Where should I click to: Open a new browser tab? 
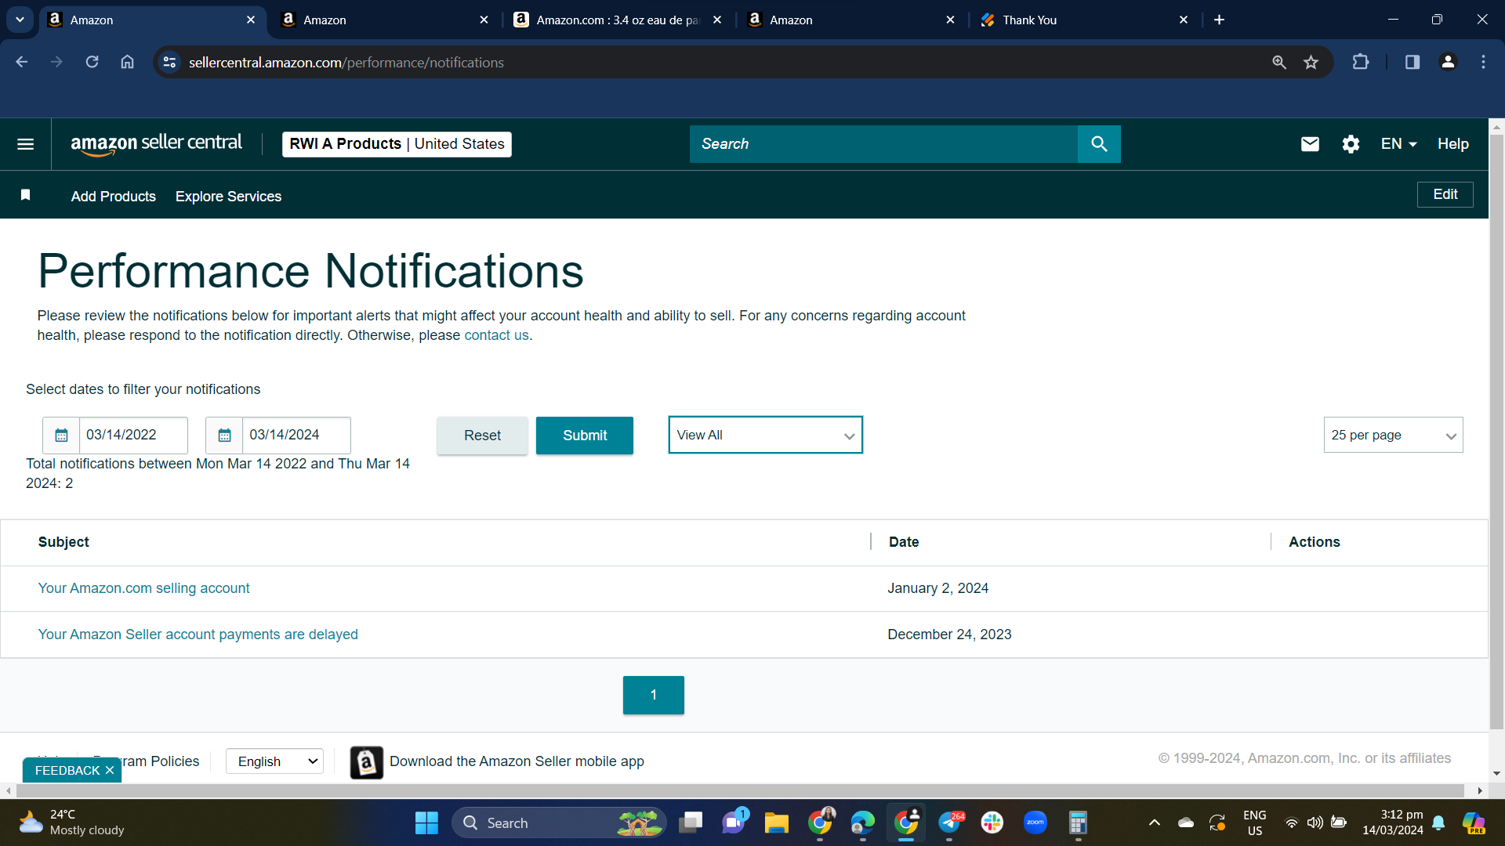(x=1219, y=20)
